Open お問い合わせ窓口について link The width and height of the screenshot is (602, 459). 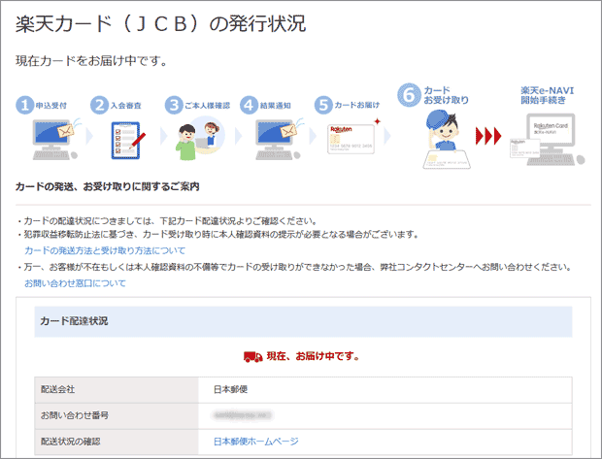click(76, 283)
